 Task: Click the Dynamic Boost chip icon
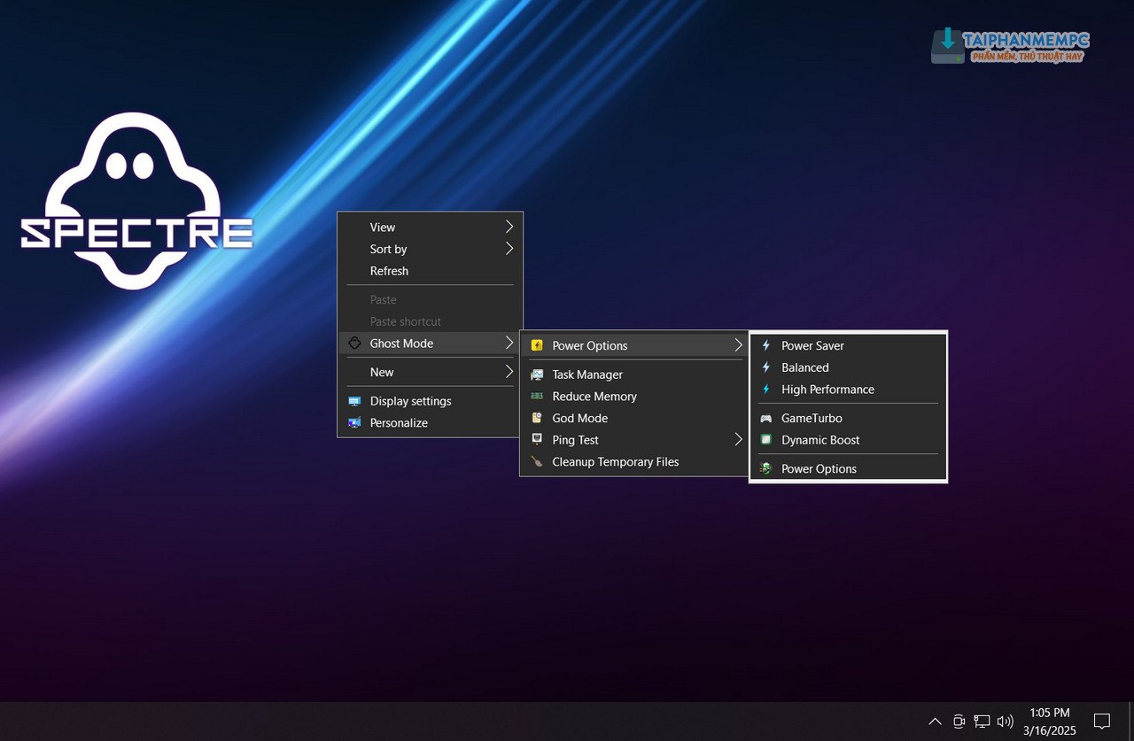[x=766, y=440]
